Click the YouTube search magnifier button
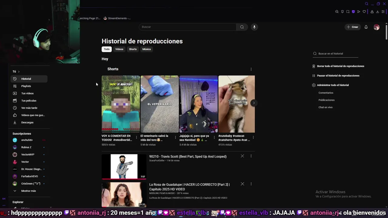Image resolution: width=388 pixels, height=218 pixels. (242, 27)
